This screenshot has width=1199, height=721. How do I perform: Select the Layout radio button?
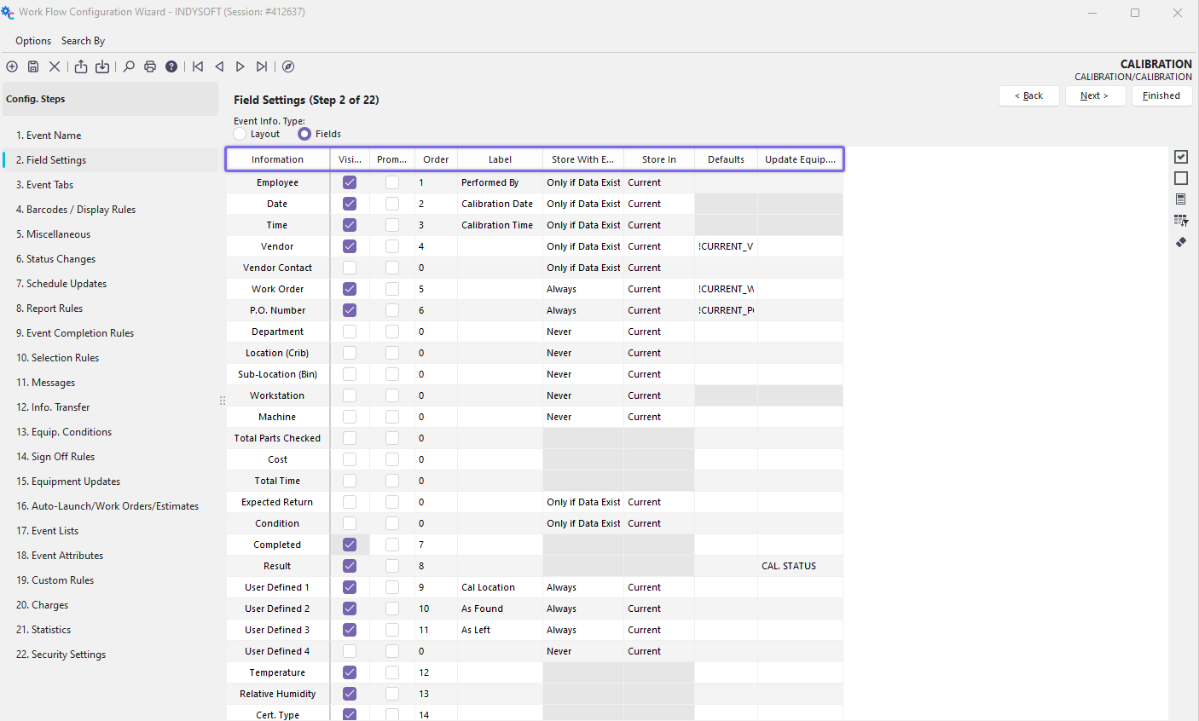tap(240, 134)
